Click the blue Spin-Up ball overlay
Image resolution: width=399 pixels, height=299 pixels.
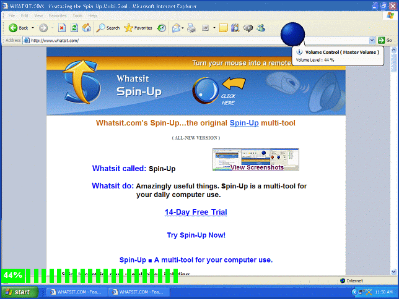point(292,34)
